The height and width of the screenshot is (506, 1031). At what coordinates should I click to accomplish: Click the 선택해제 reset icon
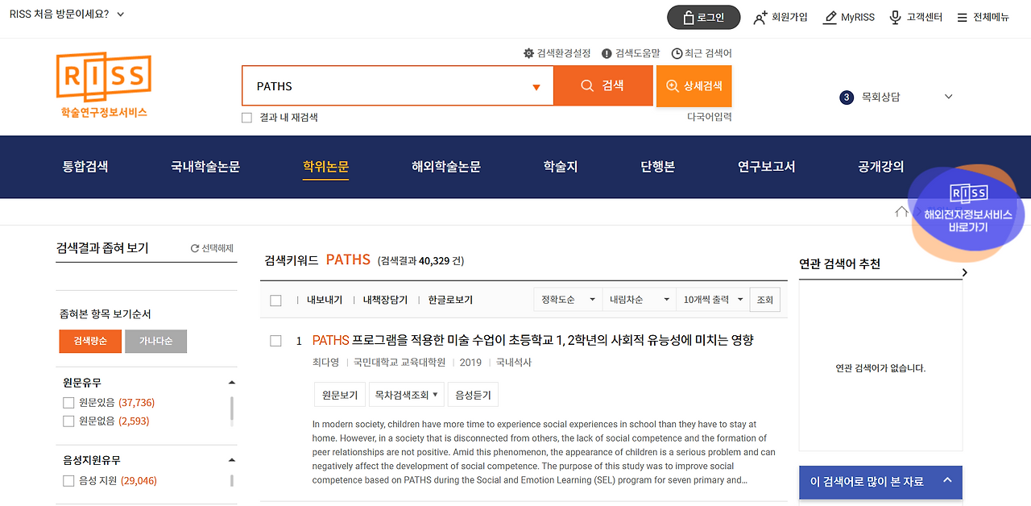[x=194, y=248]
